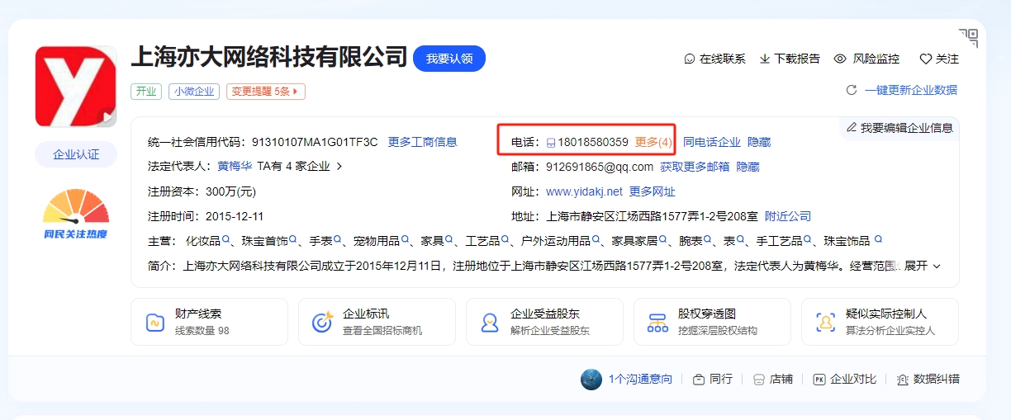Click the 宠物用品 business item text
The width and height of the screenshot is (1011, 420).
point(376,241)
